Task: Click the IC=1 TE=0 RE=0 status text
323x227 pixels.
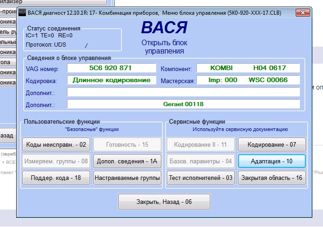Action: tap(49, 36)
